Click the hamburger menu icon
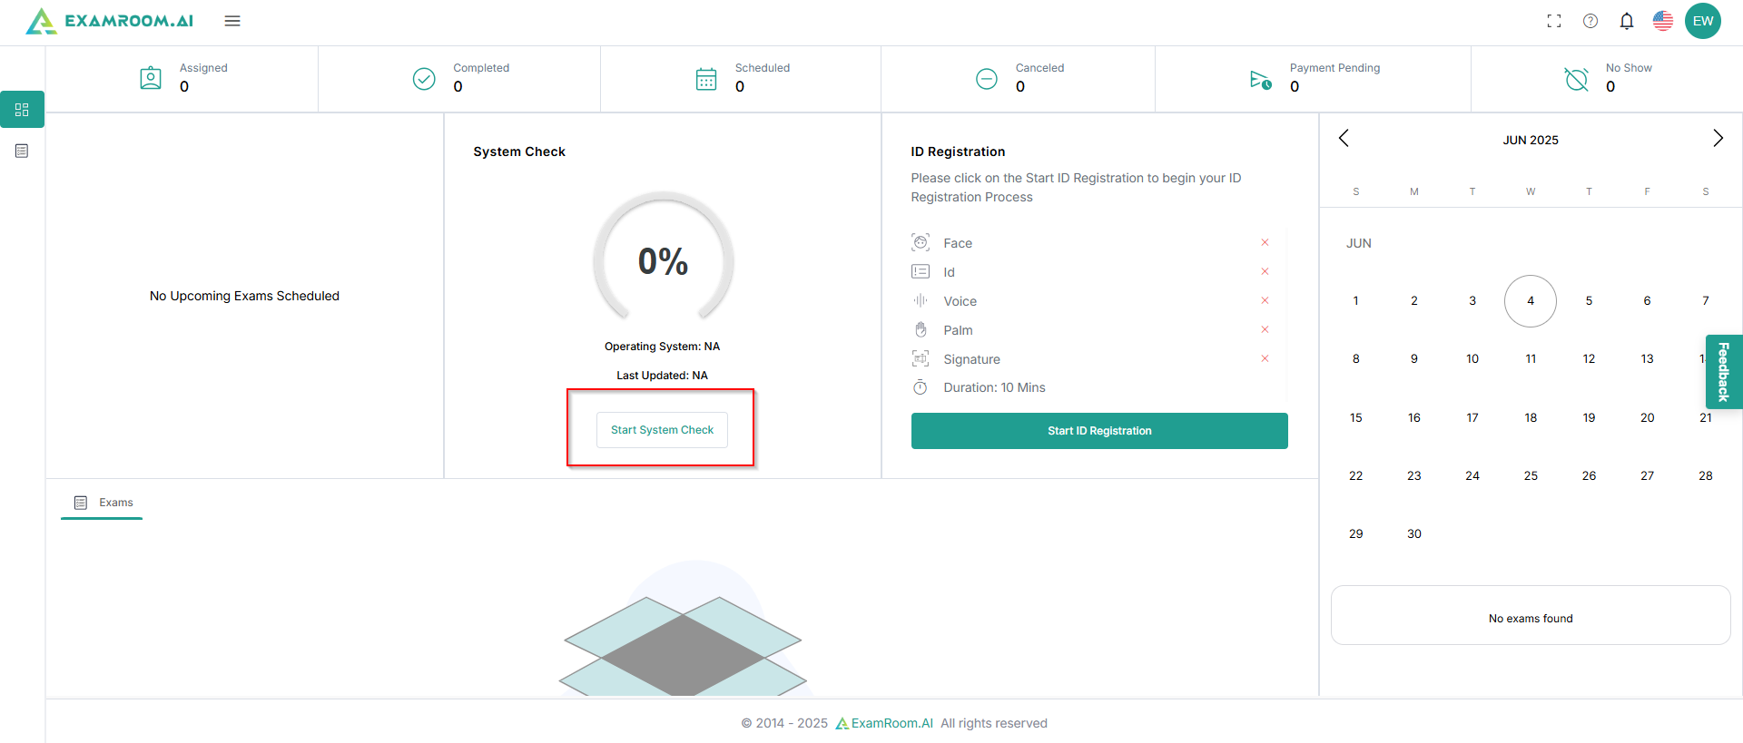 tap(232, 21)
